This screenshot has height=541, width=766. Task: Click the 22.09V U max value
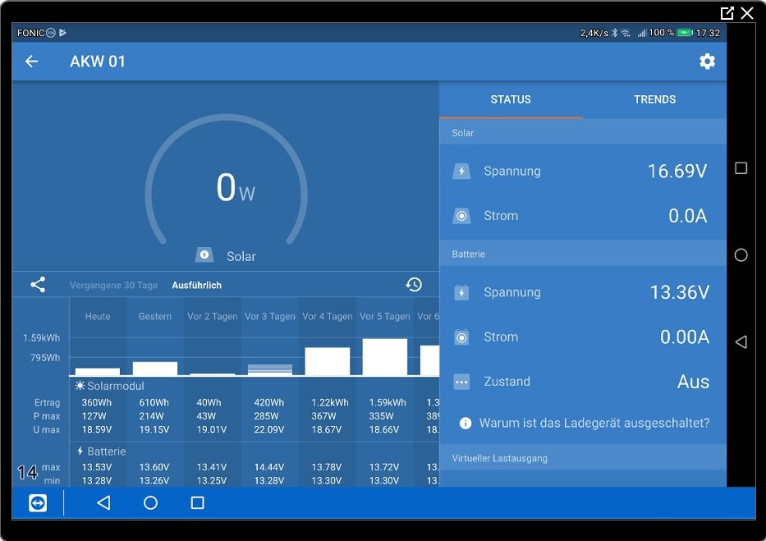point(269,429)
